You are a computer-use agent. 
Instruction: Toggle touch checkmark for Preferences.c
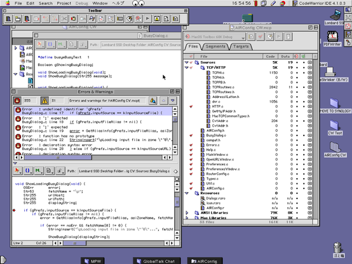tap(191, 164)
